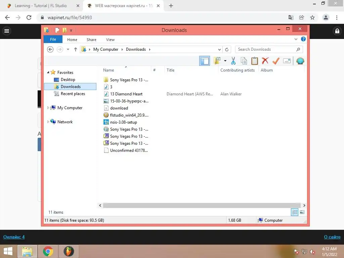This screenshot has height=258, width=344.
Task: Collapse the Favorites tree group
Action: pos(48,72)
